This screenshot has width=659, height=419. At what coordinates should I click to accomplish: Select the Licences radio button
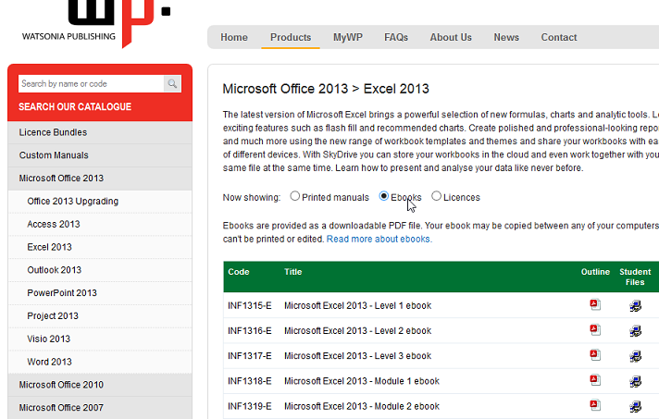[436, 196]
